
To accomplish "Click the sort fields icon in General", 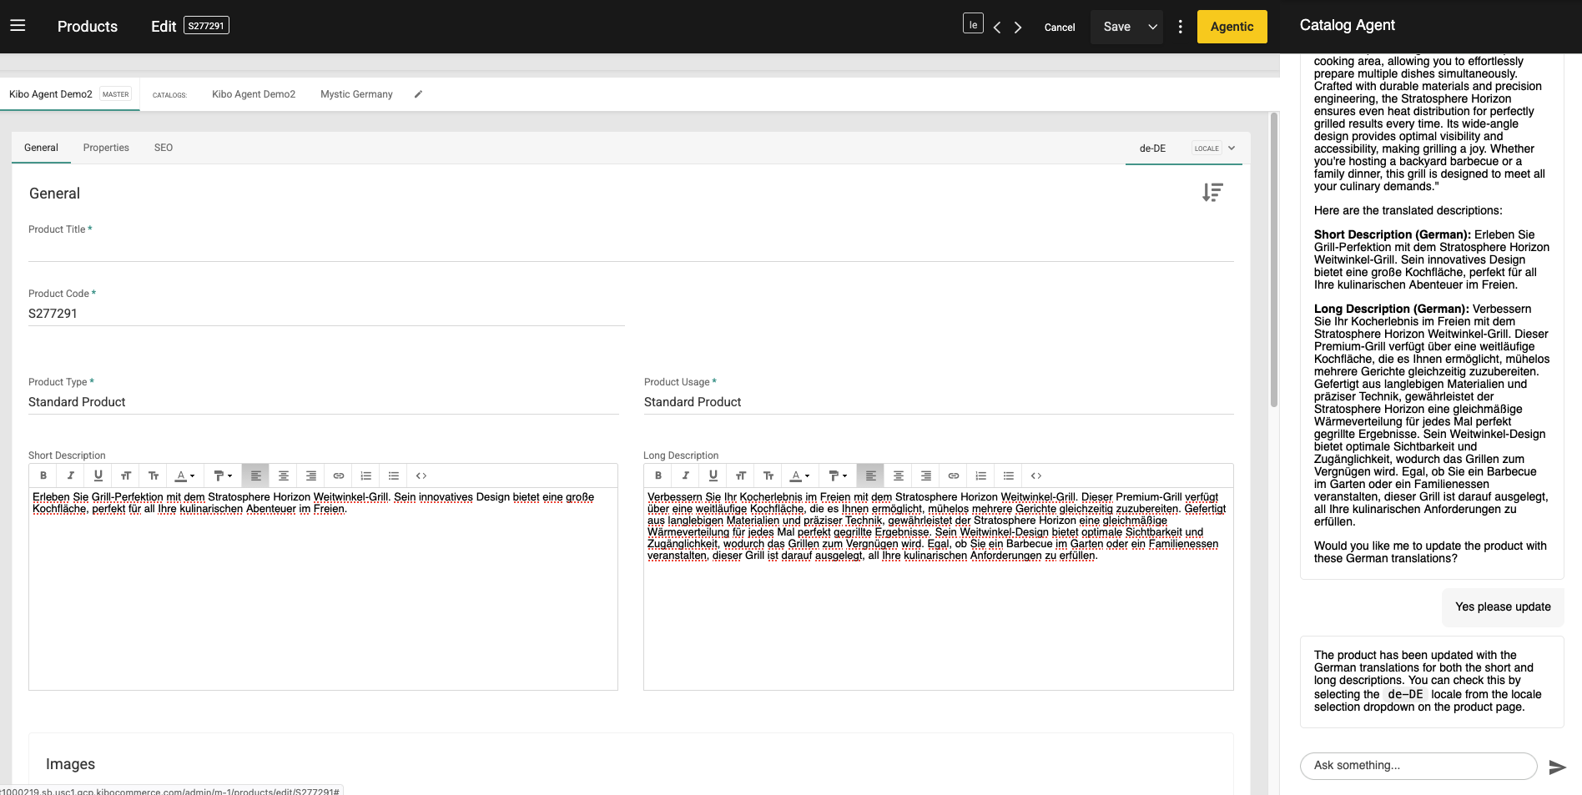I will click(x=1212, y=193).
